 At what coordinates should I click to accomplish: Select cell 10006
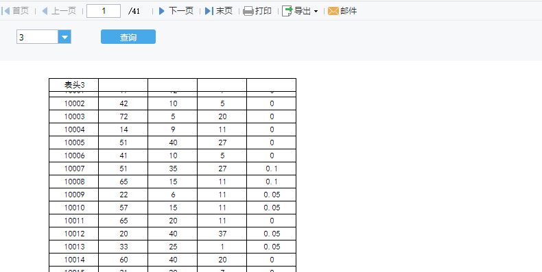[x=74, y=156]
